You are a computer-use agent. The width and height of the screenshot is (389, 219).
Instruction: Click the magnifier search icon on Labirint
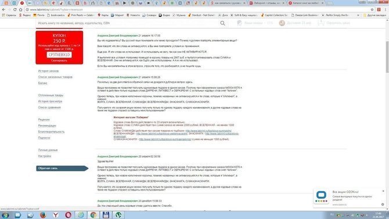[222, 23]
